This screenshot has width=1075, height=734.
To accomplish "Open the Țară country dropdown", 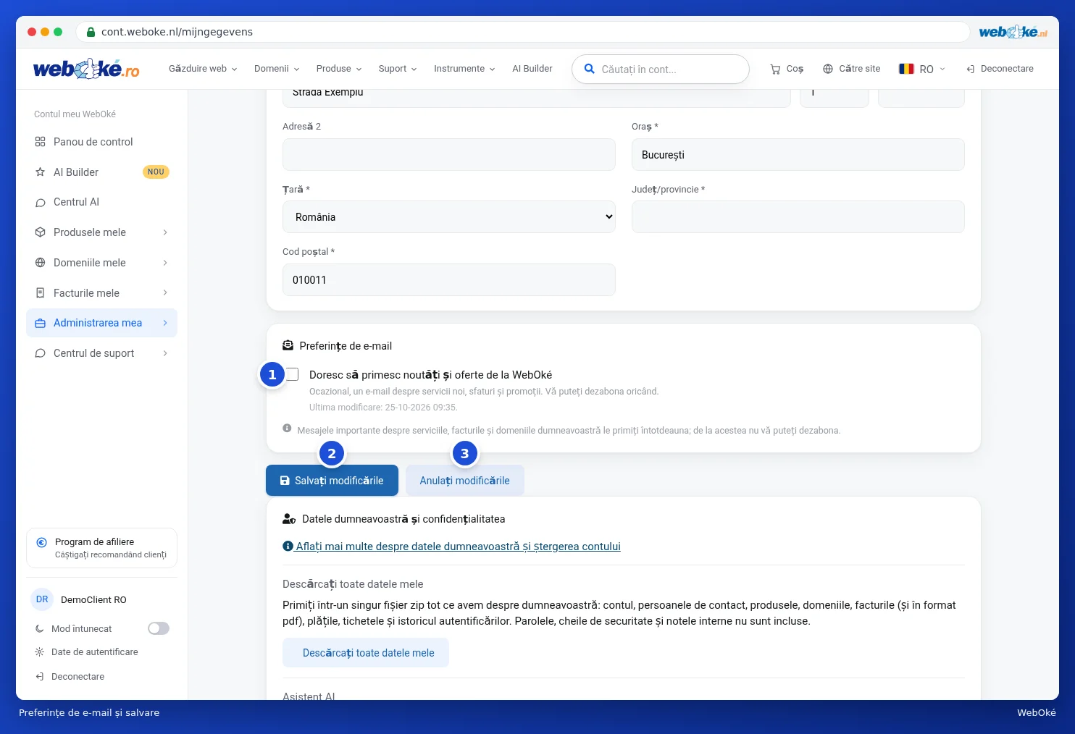I will 449,217.
